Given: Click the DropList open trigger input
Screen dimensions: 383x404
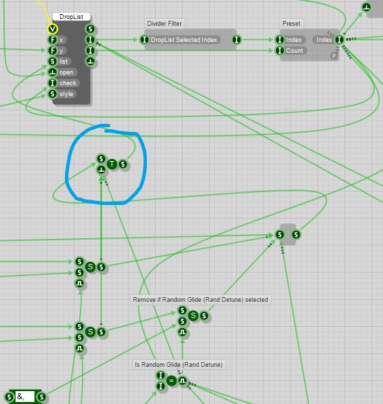Looking at the screenshot, I should 53,72.
